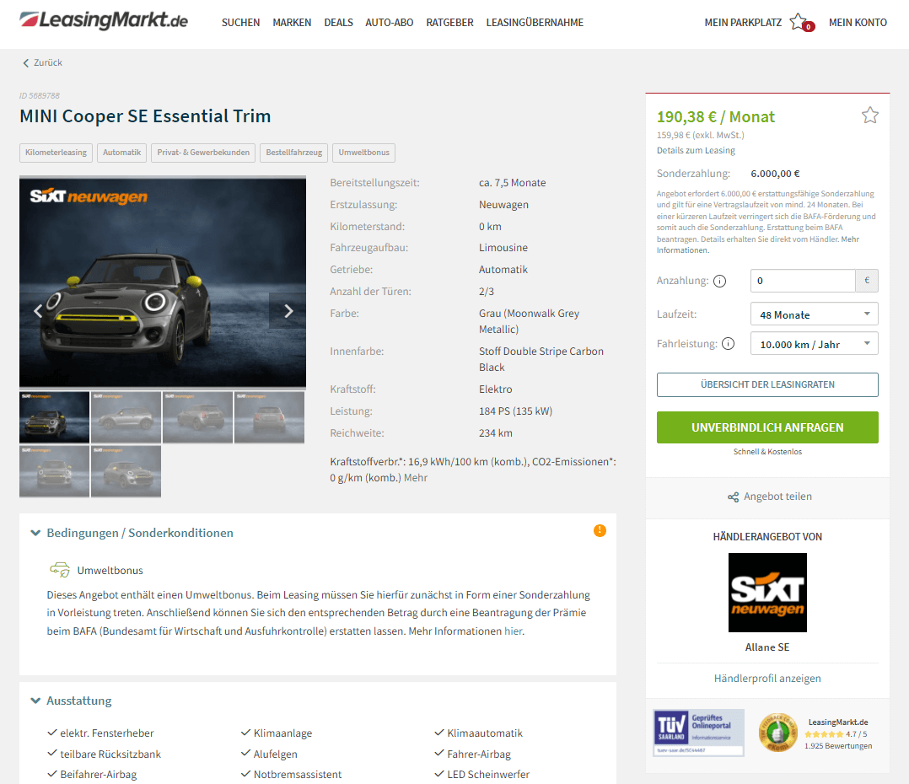Select the fourth thumbnail, rear view
Image resolution: width=909 pixels, height=784 pixels.
269,417
